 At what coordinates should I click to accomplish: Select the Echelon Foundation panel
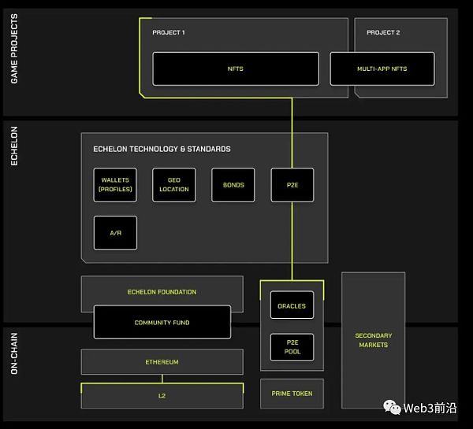[x=162, y=292]
